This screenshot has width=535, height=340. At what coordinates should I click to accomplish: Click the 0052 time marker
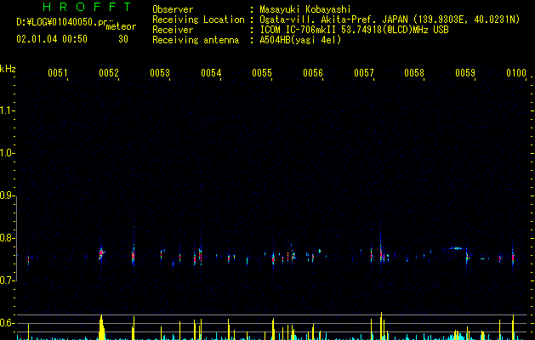[x=109, y=72]
